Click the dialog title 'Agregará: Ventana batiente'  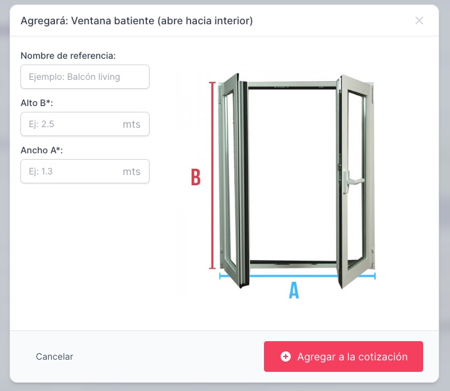[x=137, y=20]
